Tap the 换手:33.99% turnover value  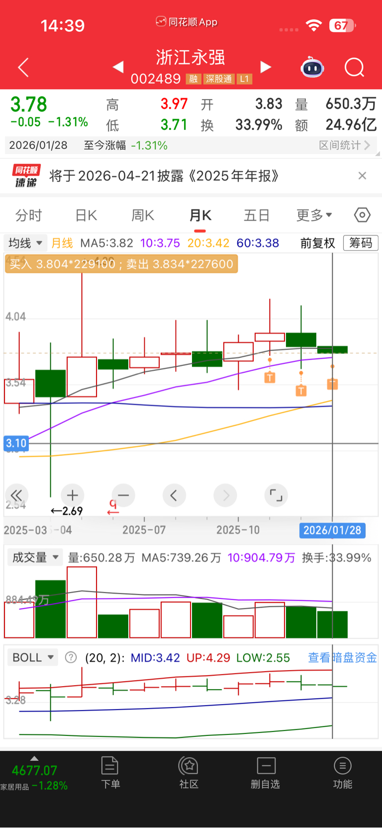(x=337, y=558)
